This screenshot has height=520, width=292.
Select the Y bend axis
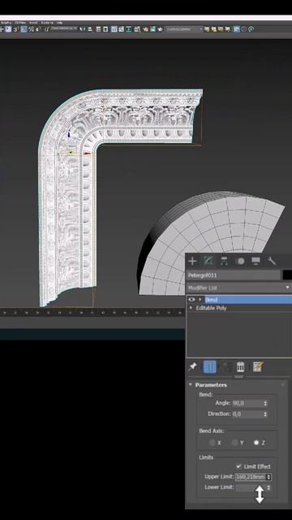click(x=234, y=443)
